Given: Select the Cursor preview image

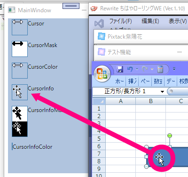Looking at the screenshot, I should coord(20,27).
